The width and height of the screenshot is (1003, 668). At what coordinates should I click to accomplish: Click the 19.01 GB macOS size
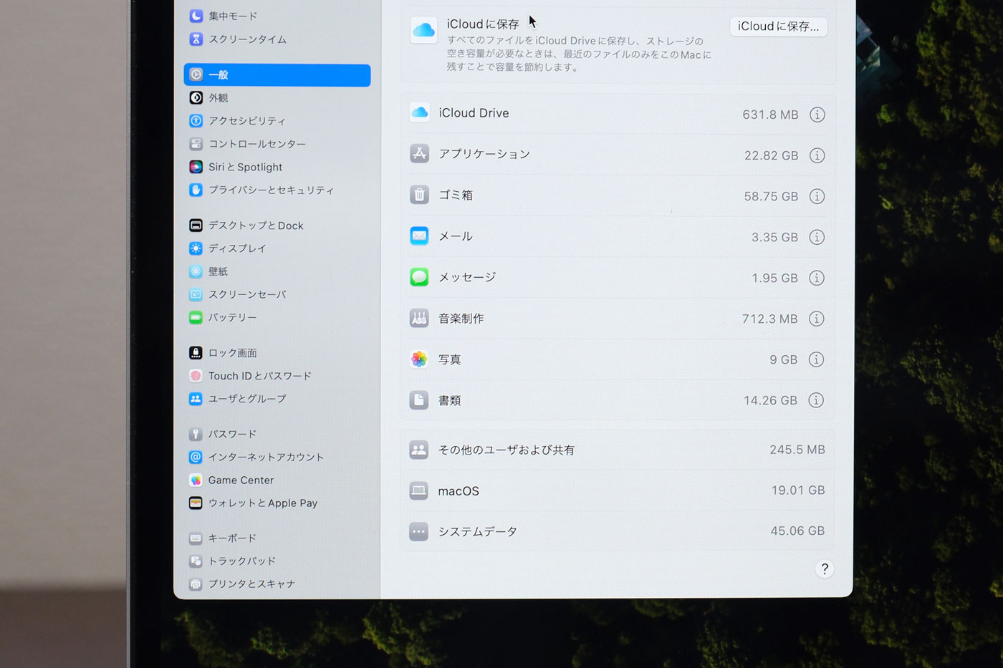point(798,490)
